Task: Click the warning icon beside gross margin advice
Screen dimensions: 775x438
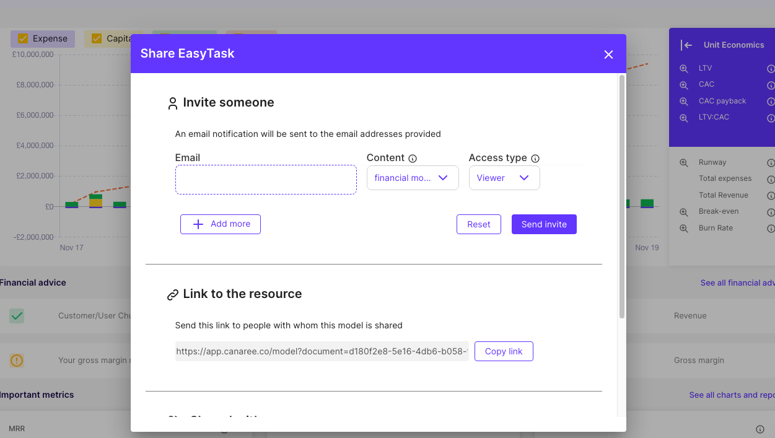Action: pos(17,360)
